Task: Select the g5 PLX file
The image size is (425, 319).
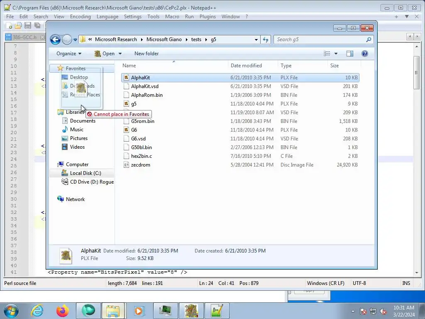Action: 134,103
